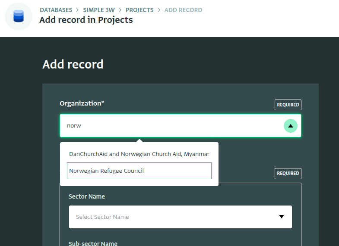Viewport: 339px width, 246px height.
Task: Click the ADD RECORD breadcrumb
Action: pyautogui.click(x=184, y=10)
